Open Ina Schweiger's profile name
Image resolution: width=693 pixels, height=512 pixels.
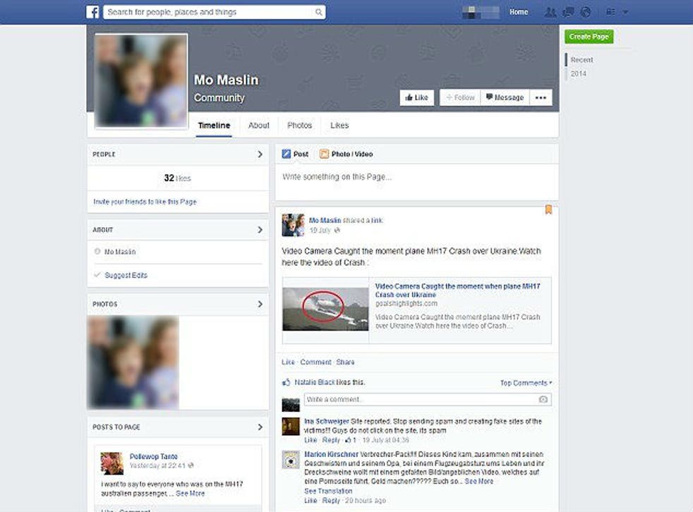[x=327, y=422]
